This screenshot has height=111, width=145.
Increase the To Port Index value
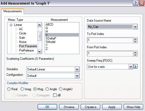[x=135, y=39]
